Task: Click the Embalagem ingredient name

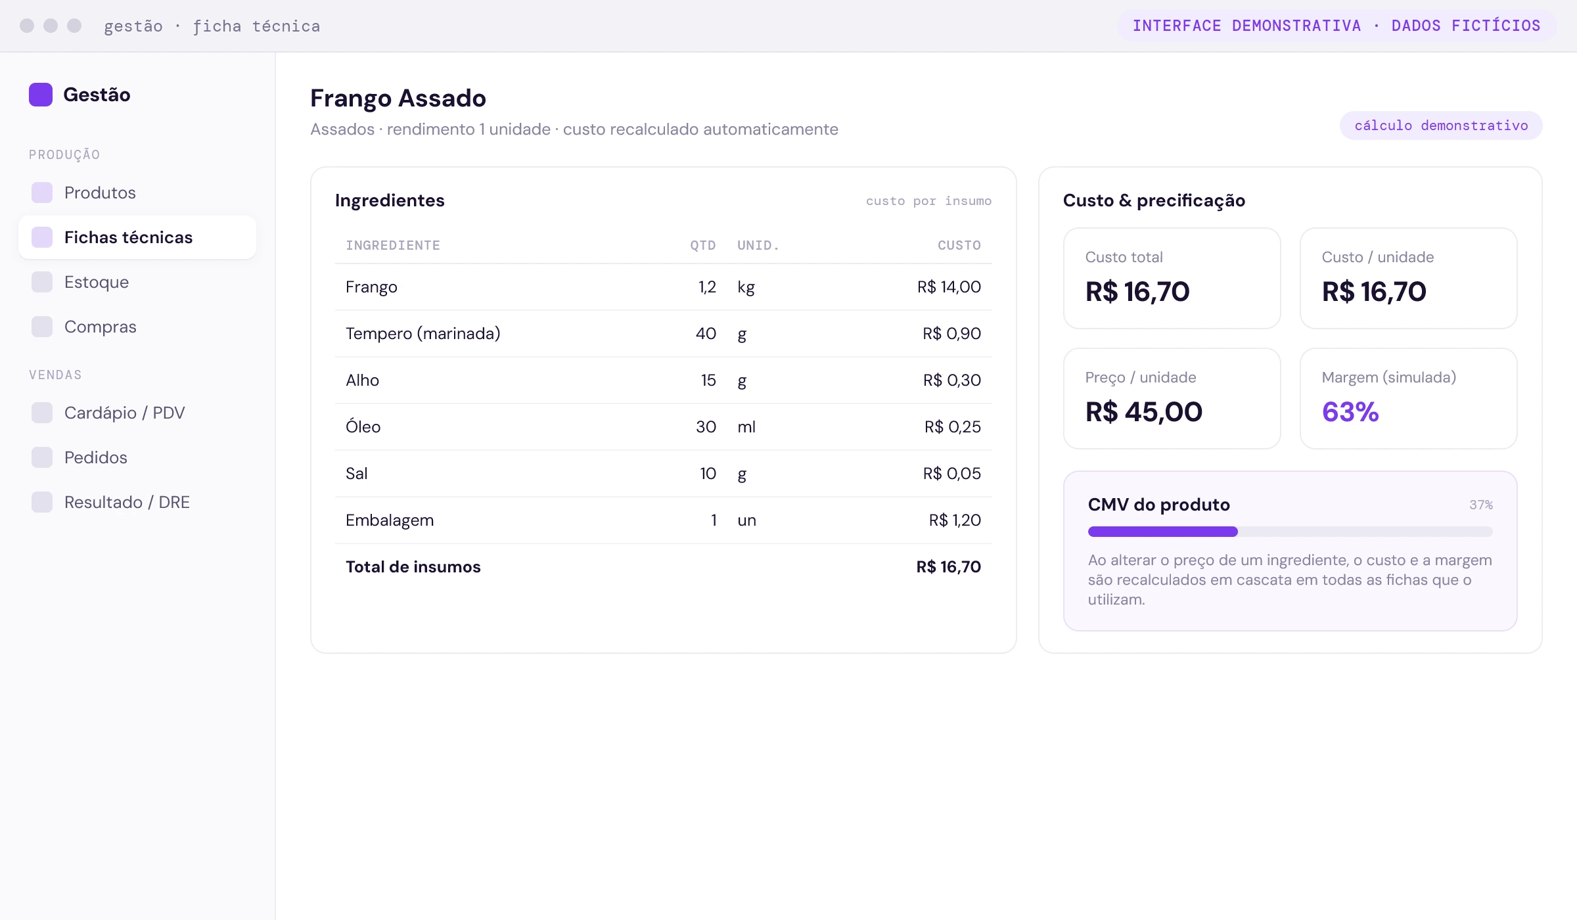Action: pos(390,520)
